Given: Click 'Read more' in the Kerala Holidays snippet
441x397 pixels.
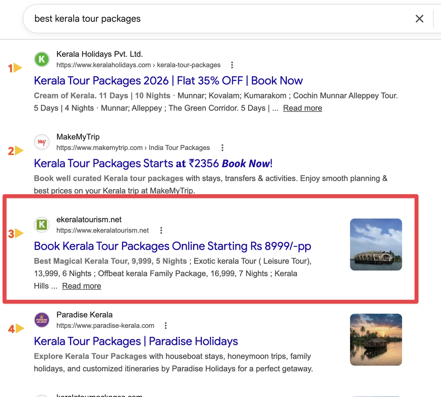Looking at the screenshot, I should pos(302,108).
